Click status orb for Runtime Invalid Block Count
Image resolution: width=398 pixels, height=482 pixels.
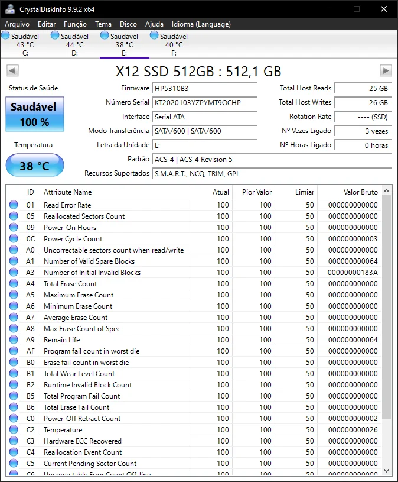[x=14, y=384]
